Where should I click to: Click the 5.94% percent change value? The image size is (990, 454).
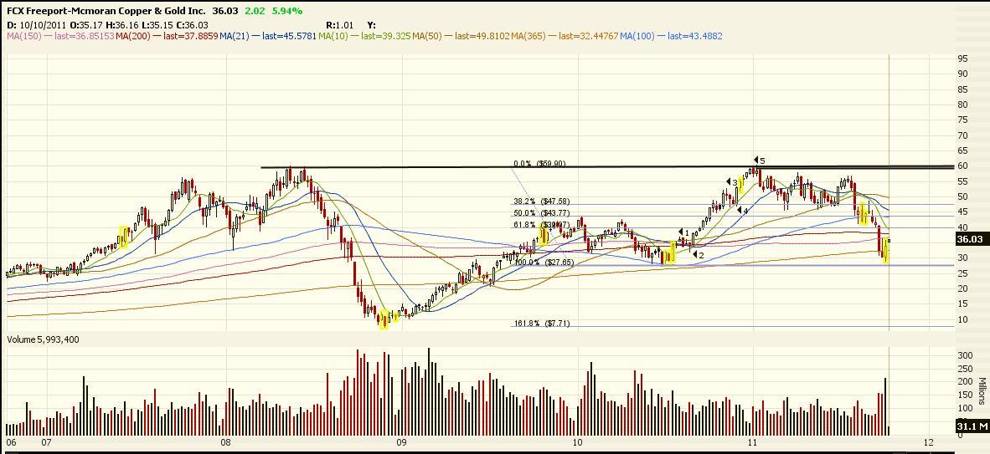click(x=286, y=12)
